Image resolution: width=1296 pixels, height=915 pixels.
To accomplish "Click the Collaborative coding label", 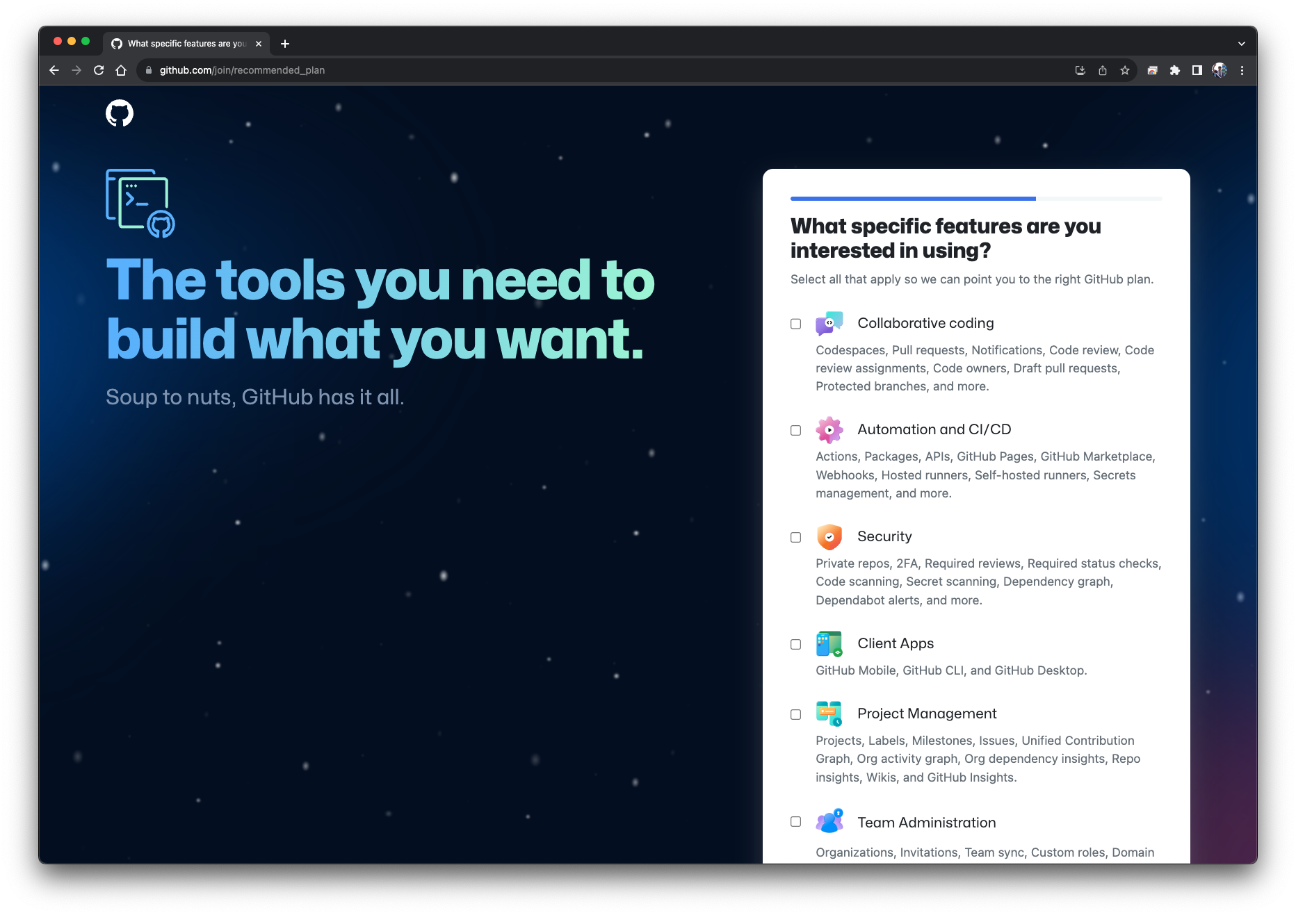I will pos(925,323).
